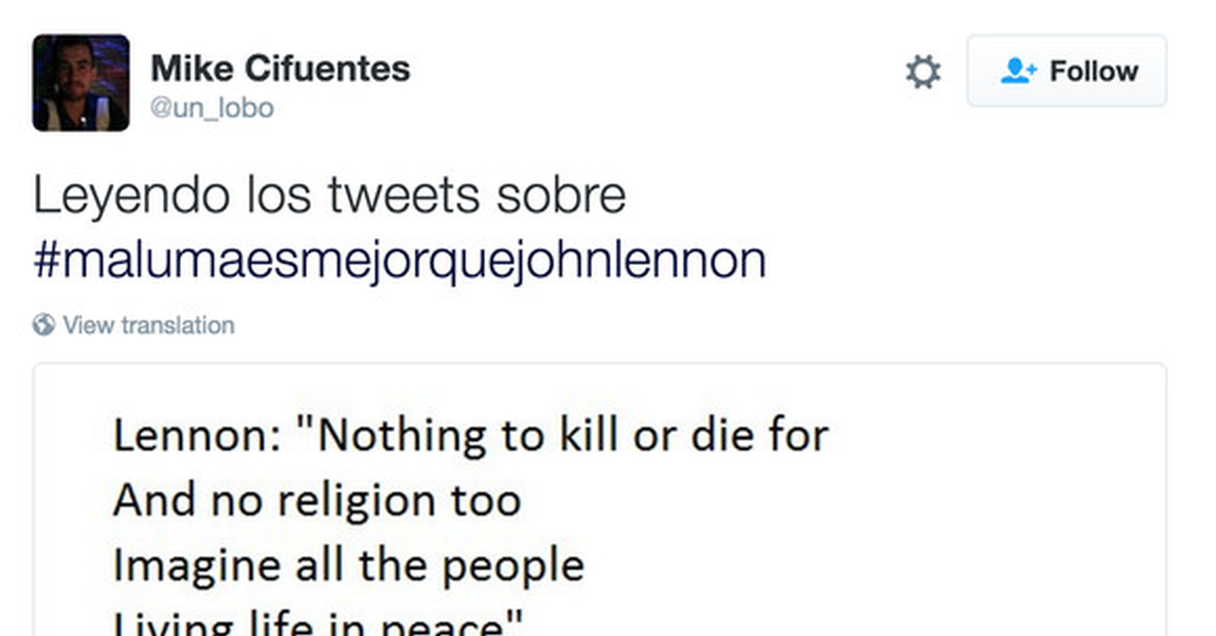Click the "Follow" text label

click(1094, 71)
